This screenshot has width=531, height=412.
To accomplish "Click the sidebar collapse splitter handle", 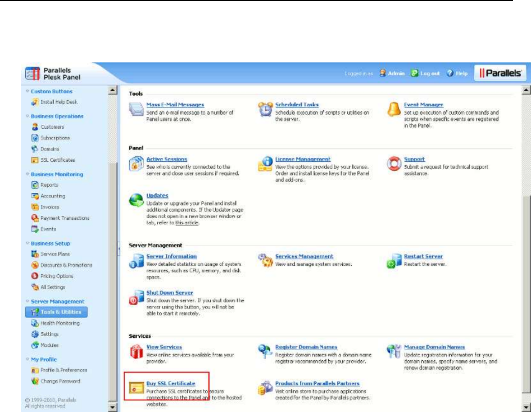I will click(x=119, y=248).
